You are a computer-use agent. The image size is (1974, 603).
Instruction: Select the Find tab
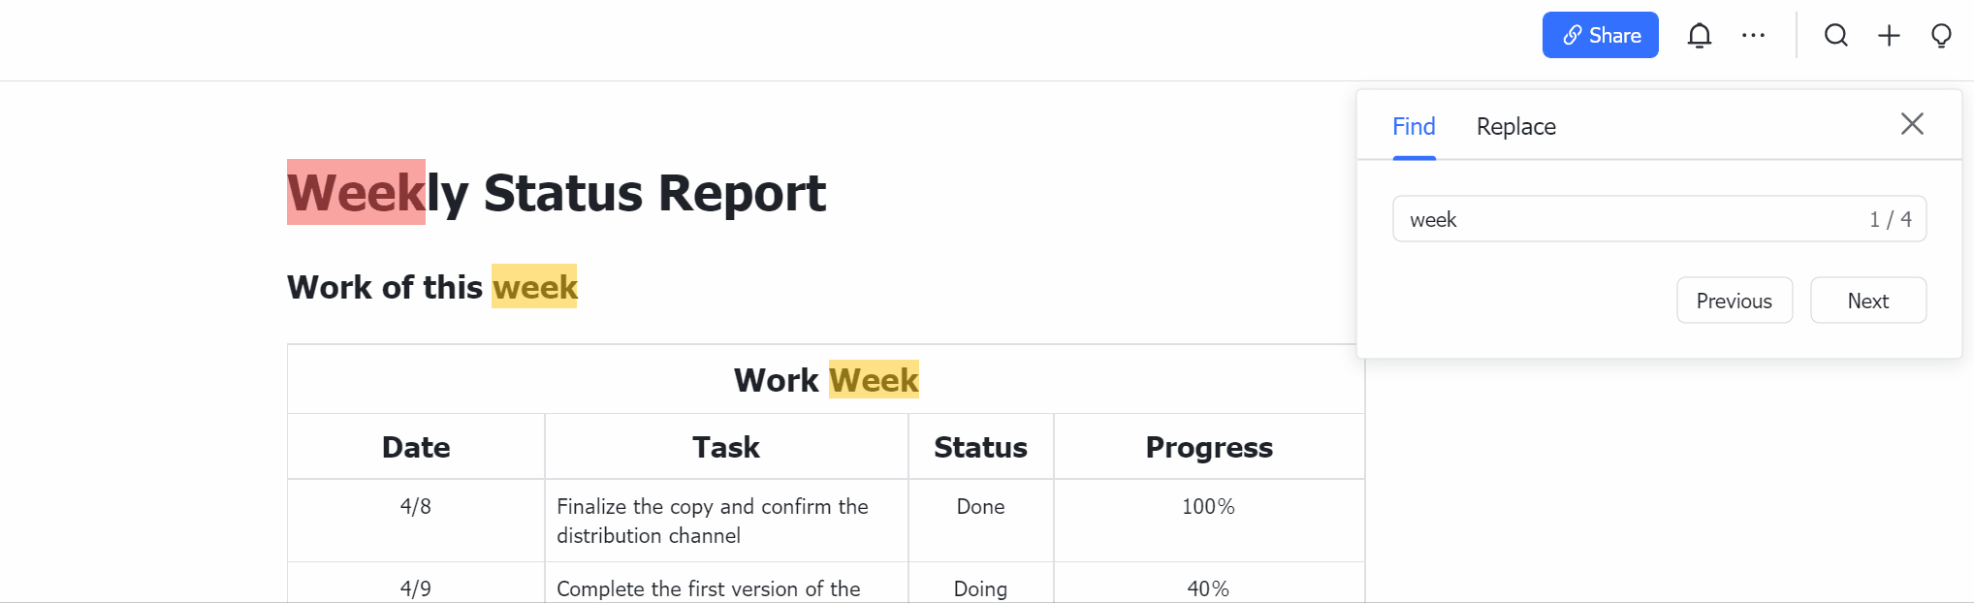click(1413, 126)
